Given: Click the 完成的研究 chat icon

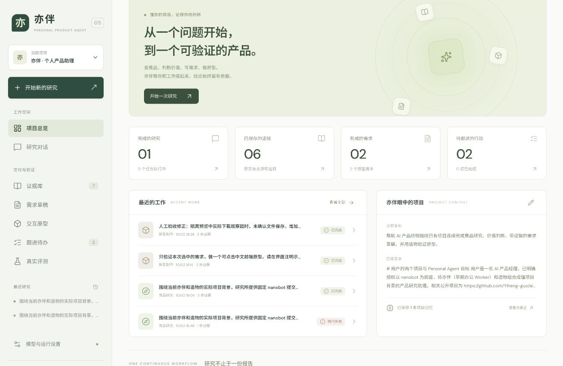Looking at the screenshot, I should tap(215, 138).
